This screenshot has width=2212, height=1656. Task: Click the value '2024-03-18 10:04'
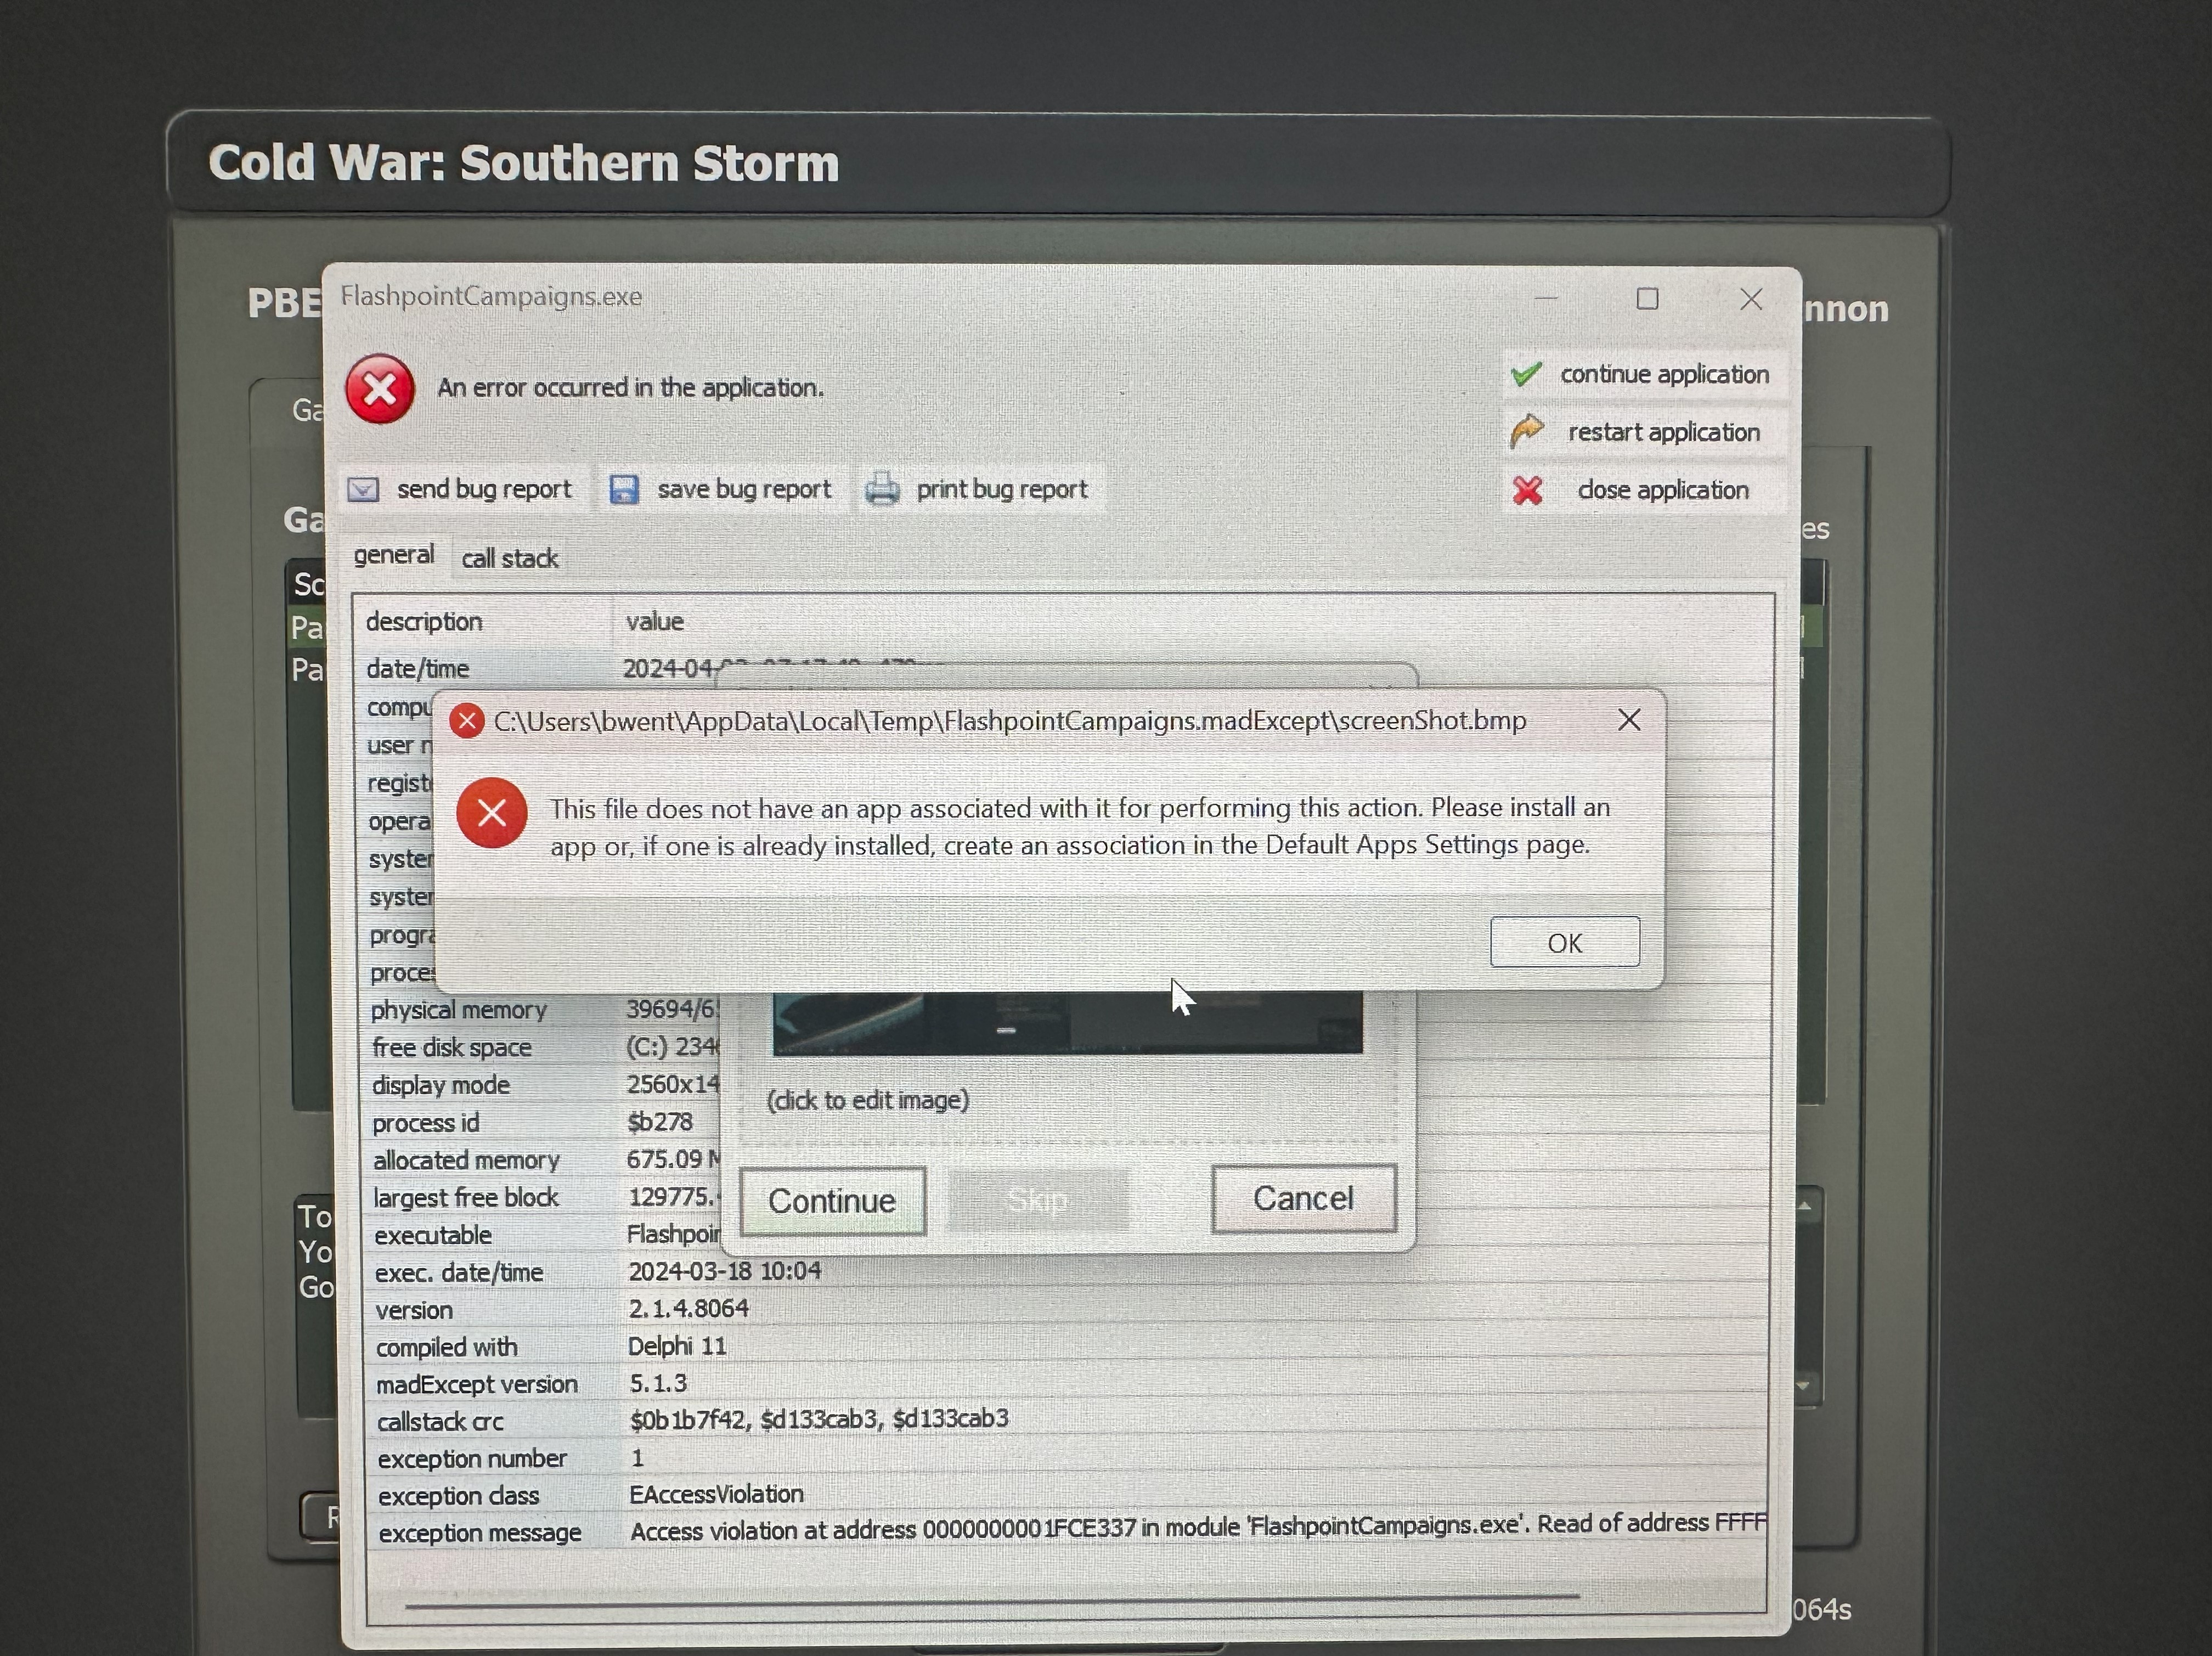pyautogui.click(x=725, y=1271)
